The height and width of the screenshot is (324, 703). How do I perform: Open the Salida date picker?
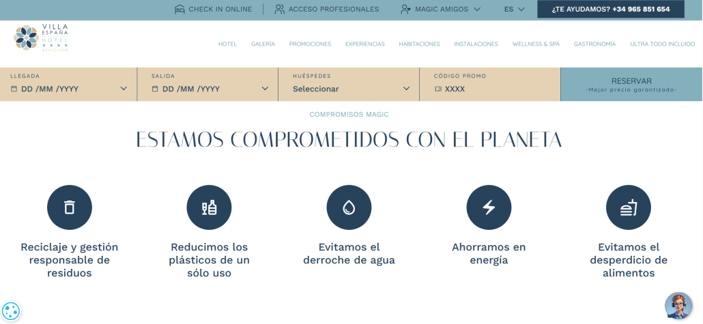pos(210,89)
